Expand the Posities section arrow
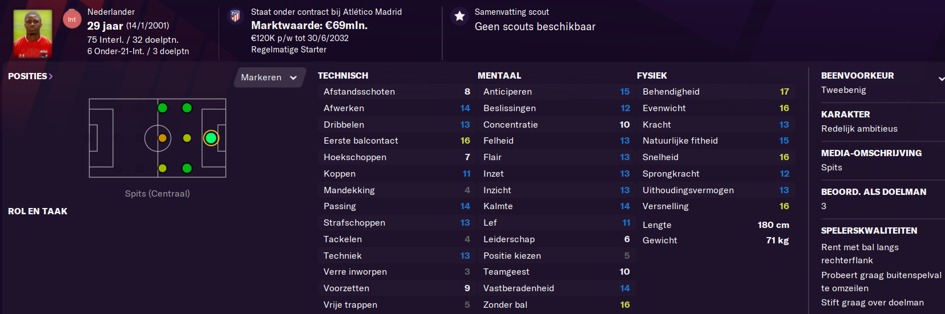 click(x=51, y=76)
